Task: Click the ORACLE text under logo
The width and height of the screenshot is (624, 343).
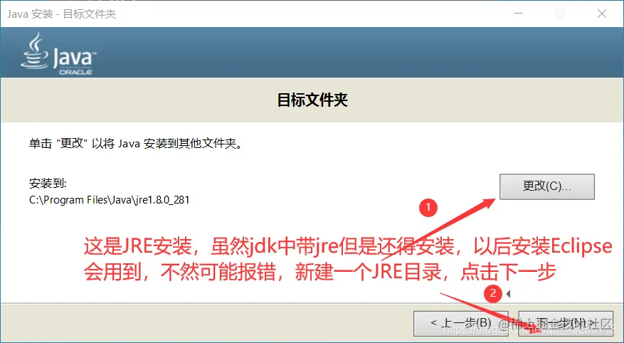Action: click(x=75, y=72)
